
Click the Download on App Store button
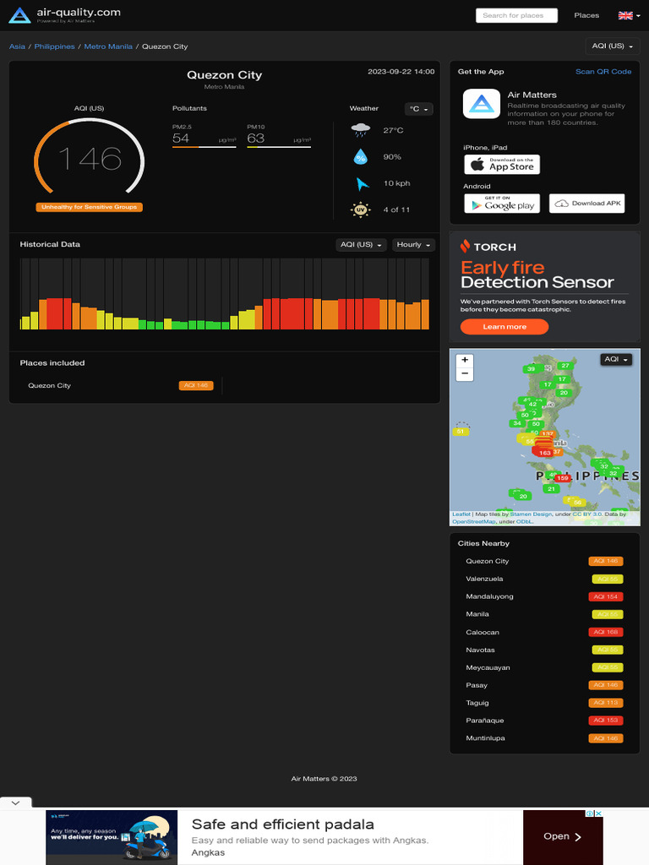tap(502, 164)
